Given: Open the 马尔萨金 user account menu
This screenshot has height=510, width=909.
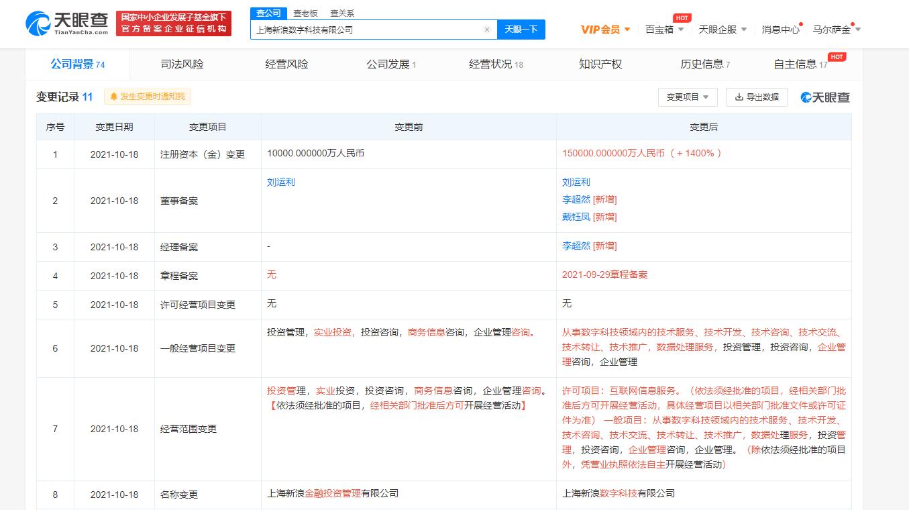Looking at the screenshot, I should tap(837, 30).
